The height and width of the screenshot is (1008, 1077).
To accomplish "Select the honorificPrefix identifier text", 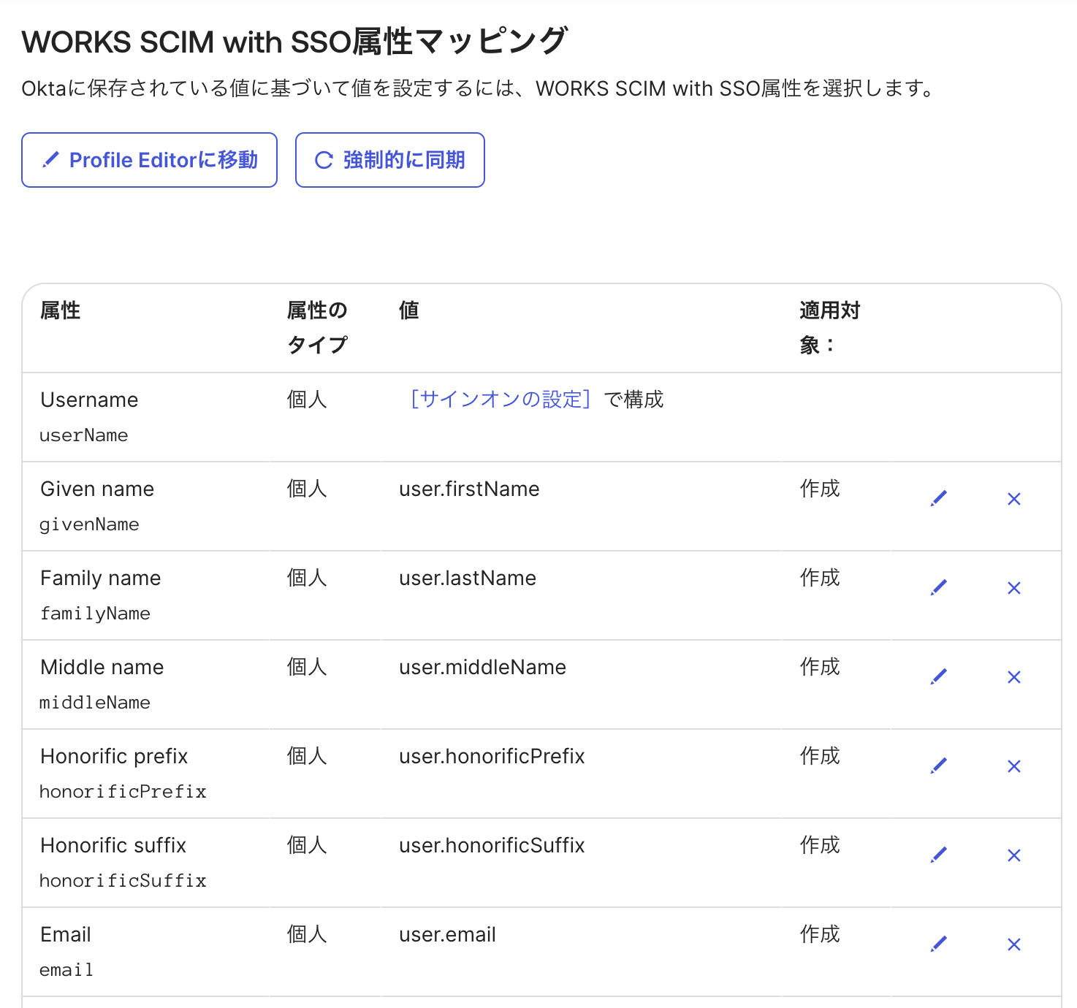I will pos(123,792).
